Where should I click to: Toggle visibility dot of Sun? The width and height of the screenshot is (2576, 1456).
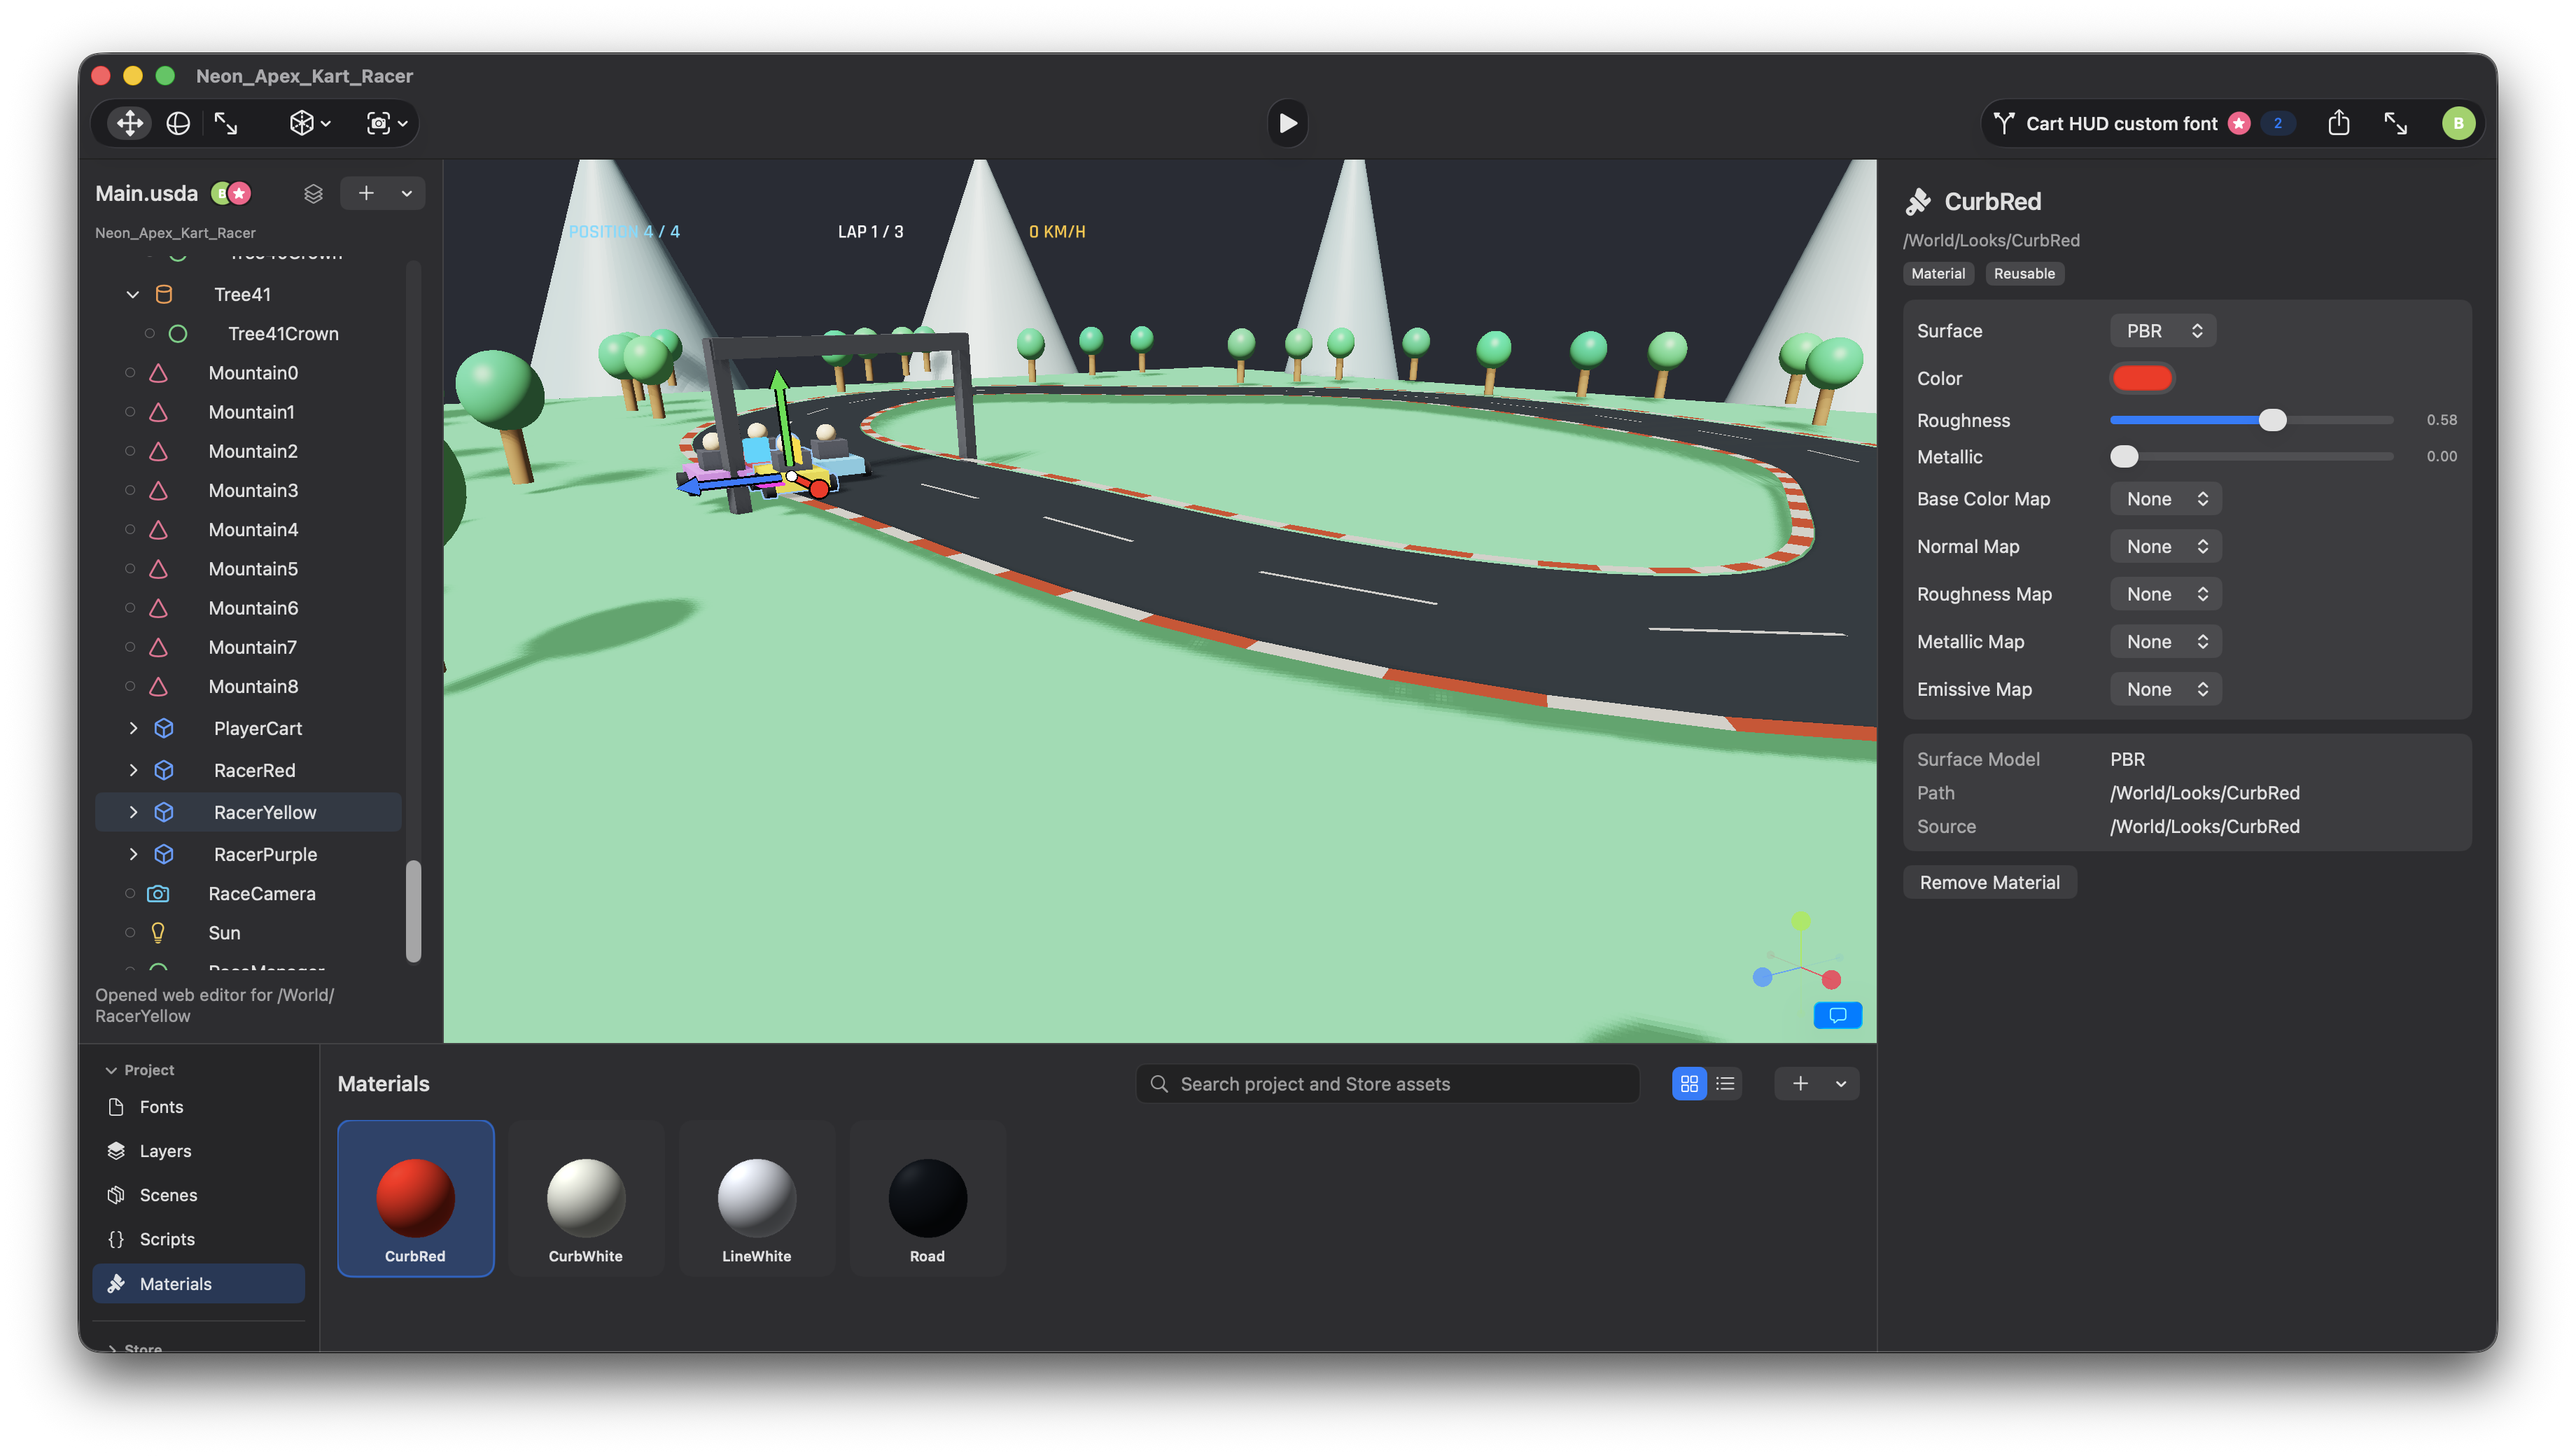click(x=130, y=932)
